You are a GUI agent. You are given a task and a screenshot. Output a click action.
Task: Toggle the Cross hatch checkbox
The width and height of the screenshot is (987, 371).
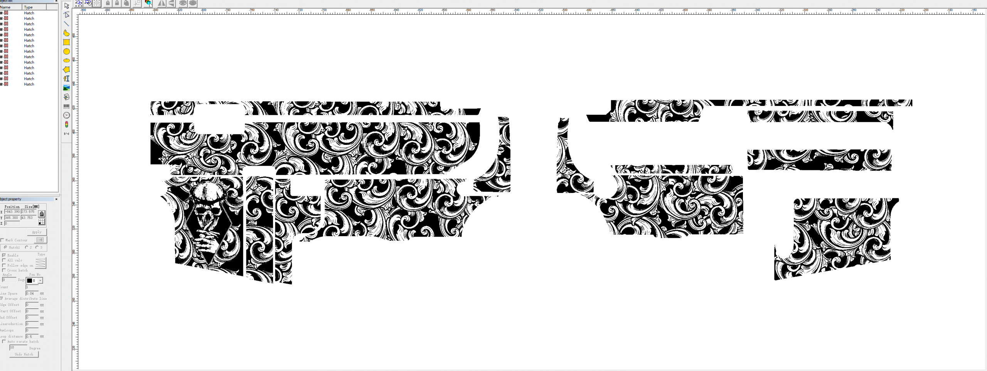click(4, 270)
